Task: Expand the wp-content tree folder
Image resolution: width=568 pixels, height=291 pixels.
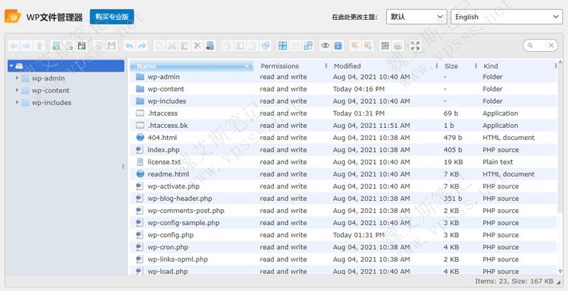Action: click(x=16, y=90)
